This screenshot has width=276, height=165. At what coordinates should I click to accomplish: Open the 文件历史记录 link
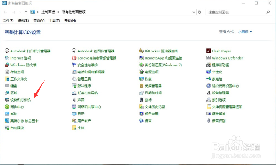click(155, 107)
